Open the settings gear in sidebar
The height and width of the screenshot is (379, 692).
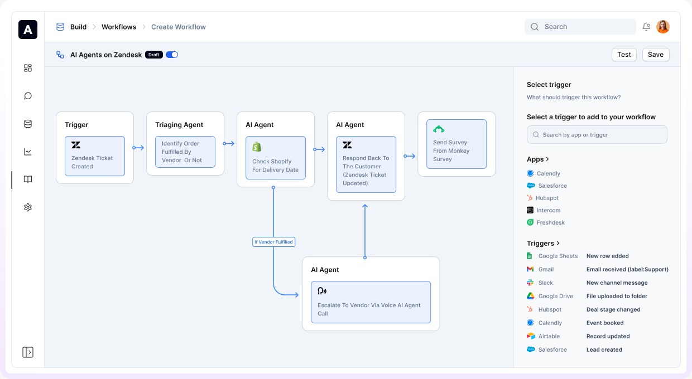tap(28, 207)
